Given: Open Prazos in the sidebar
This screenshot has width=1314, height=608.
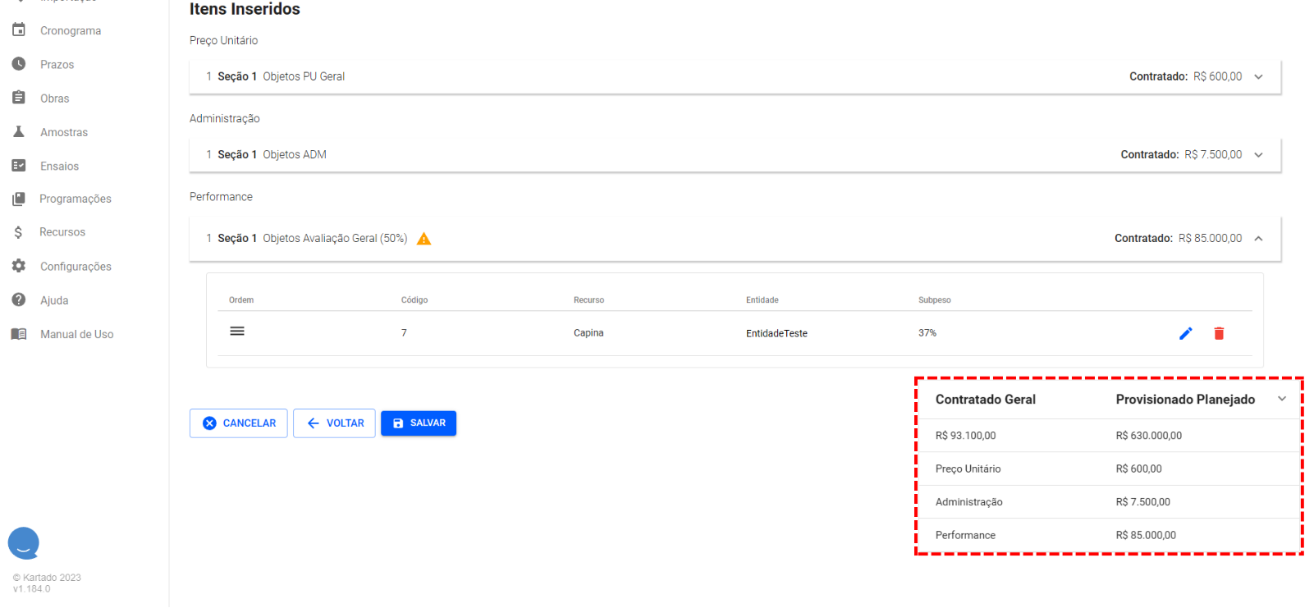Looking at the screenshot, I should (57, 65).
